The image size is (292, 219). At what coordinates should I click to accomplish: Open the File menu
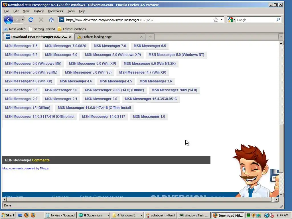click(7, 11)
